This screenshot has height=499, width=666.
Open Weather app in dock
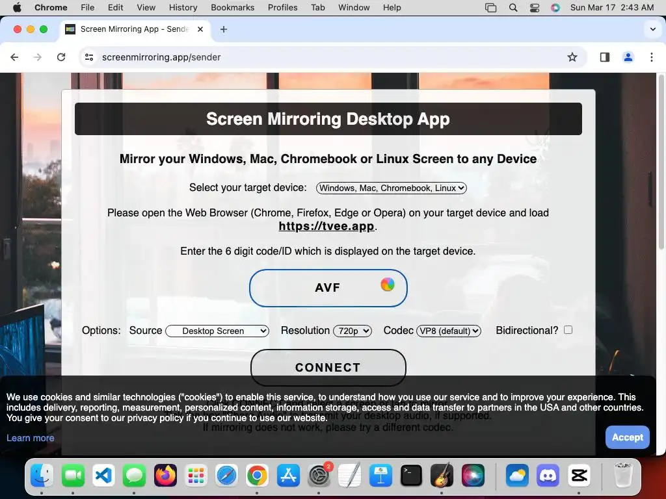coord(517,475)
